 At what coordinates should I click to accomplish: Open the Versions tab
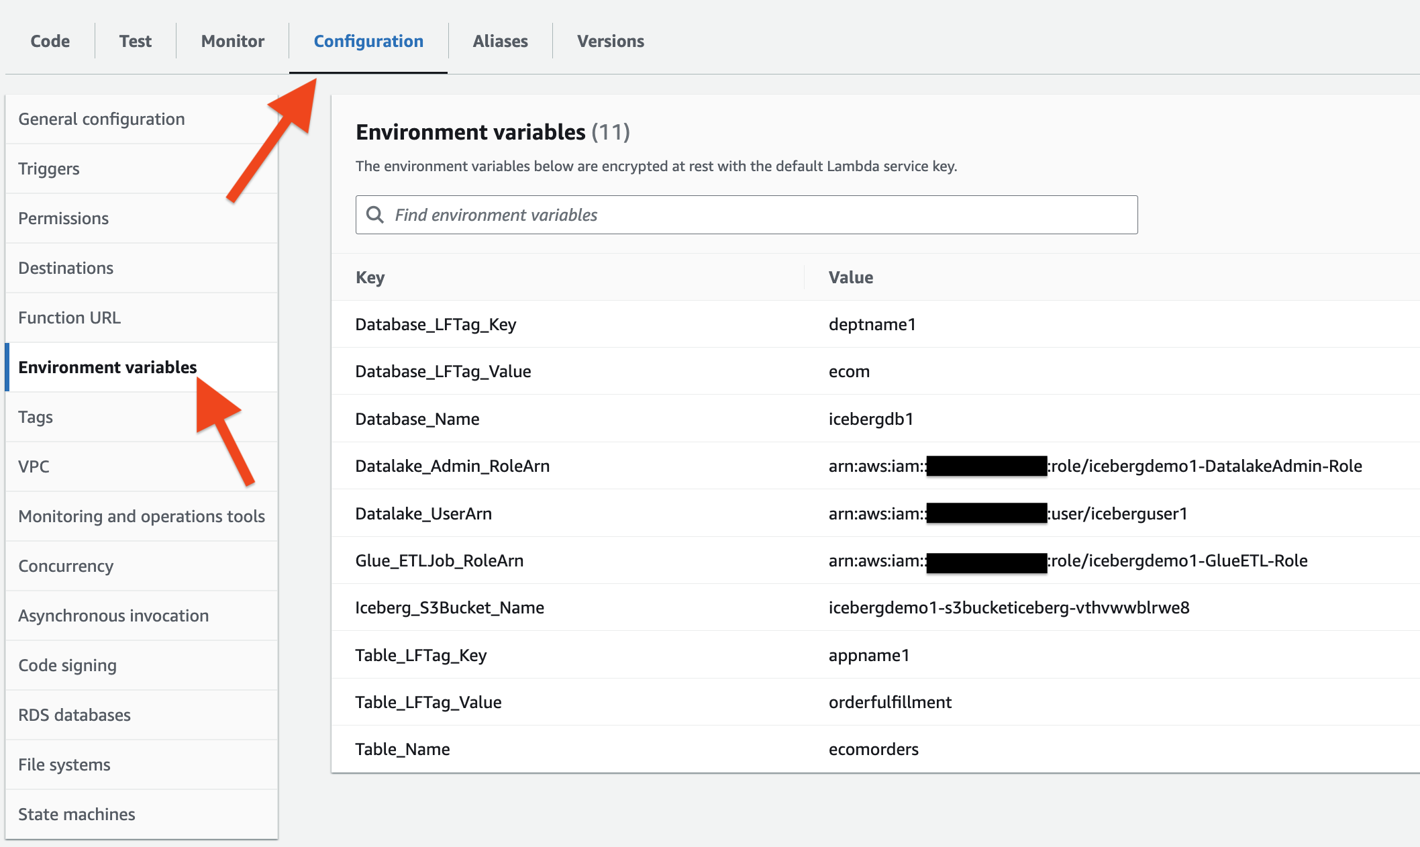(611, 42)
